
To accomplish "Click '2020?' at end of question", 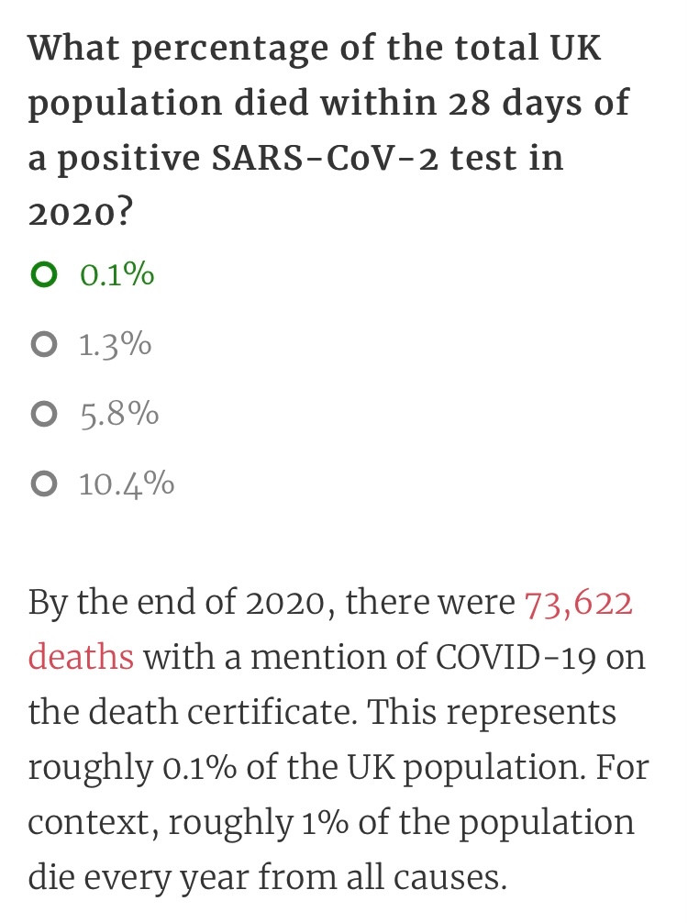I will (81, 213).
